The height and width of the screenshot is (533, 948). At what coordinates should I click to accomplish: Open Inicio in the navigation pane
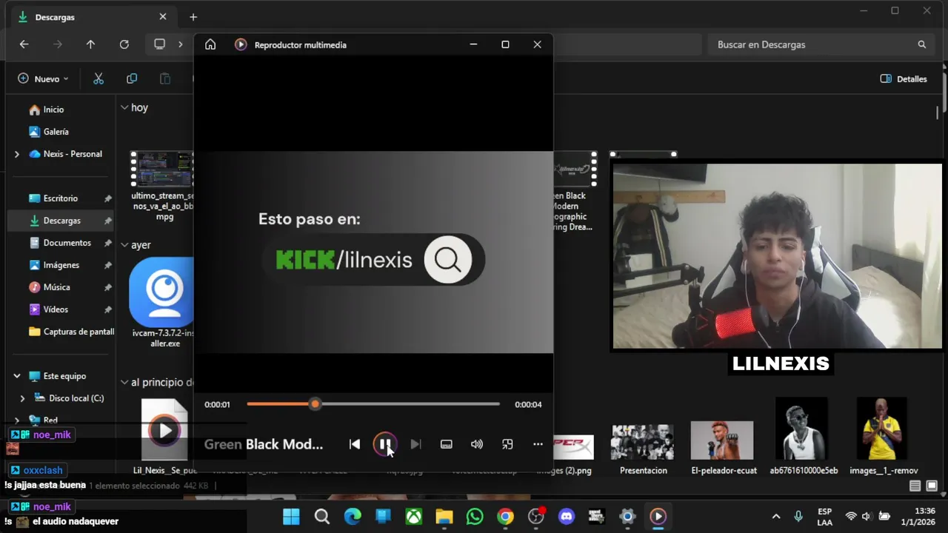[x=53, y=110]
